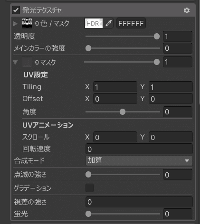This screenshot has width=200, height=224.
Task: Enable the グラデーション checkbox
Action: [x=89, y=188]
